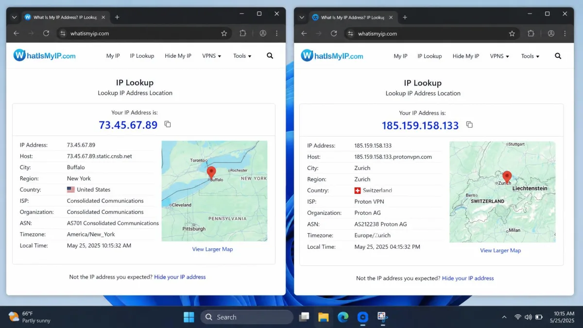The image size is (583, 328).
Task: Go back in left browser window
Action: click(x=17, y=34)
